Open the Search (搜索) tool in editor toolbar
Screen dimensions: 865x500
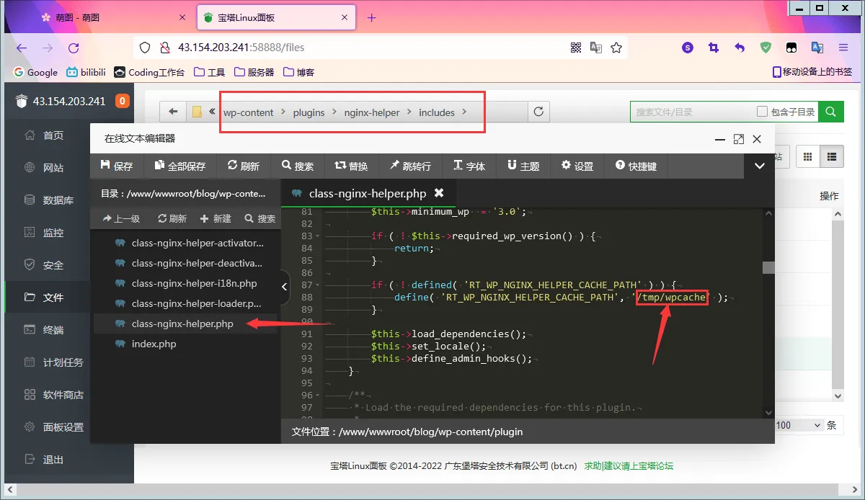tap(298, 166)
